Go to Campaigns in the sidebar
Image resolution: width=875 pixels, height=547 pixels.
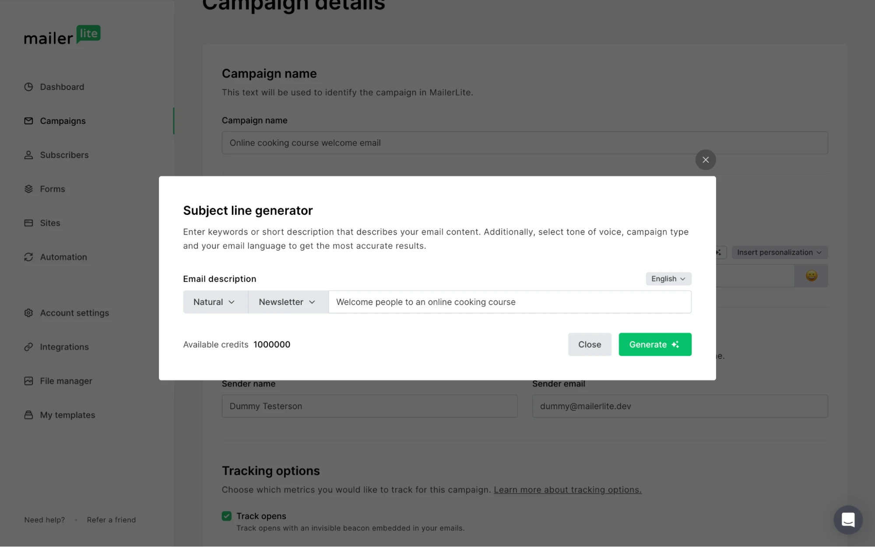(x=63, y=121)
